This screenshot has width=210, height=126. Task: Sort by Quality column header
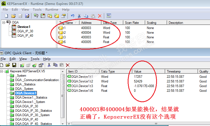[x=204, y=71]
